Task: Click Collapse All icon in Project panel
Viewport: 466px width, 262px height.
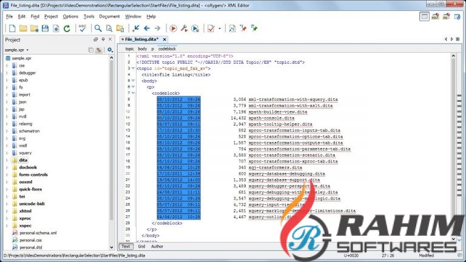Action: pos(91,50)
